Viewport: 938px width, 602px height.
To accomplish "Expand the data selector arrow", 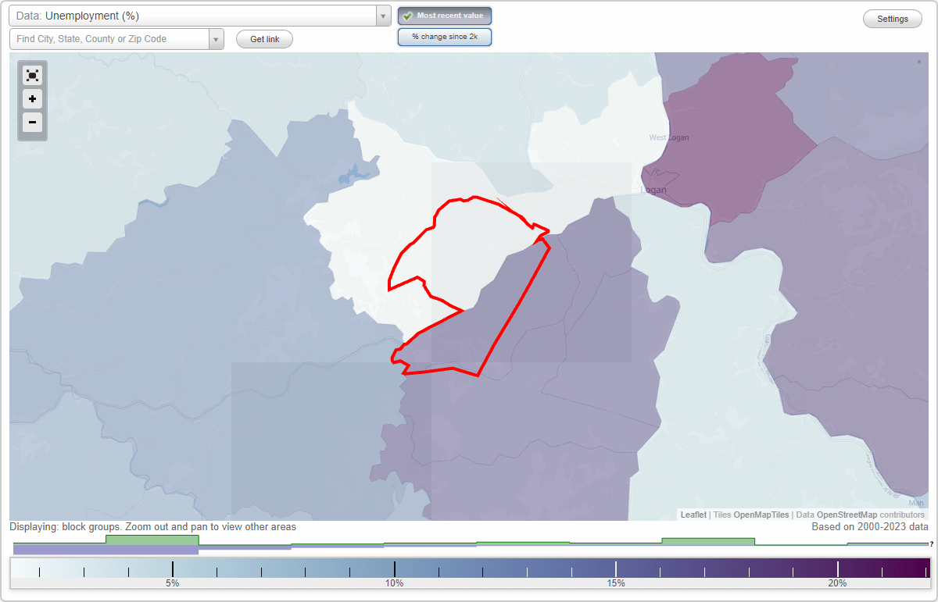I will (383, 16).
